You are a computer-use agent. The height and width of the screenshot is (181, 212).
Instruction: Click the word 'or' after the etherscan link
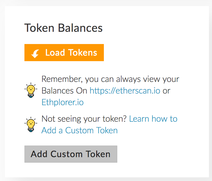166,91
